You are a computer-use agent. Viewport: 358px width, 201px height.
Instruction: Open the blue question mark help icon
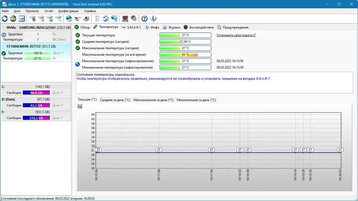pyautogui.click(x=144, y=19)
